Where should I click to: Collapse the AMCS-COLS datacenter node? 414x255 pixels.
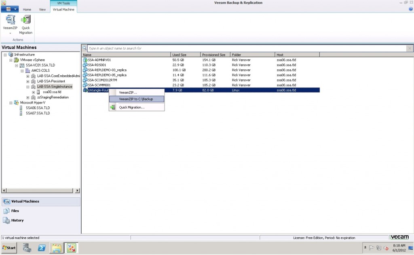click(x=22, y=71)
